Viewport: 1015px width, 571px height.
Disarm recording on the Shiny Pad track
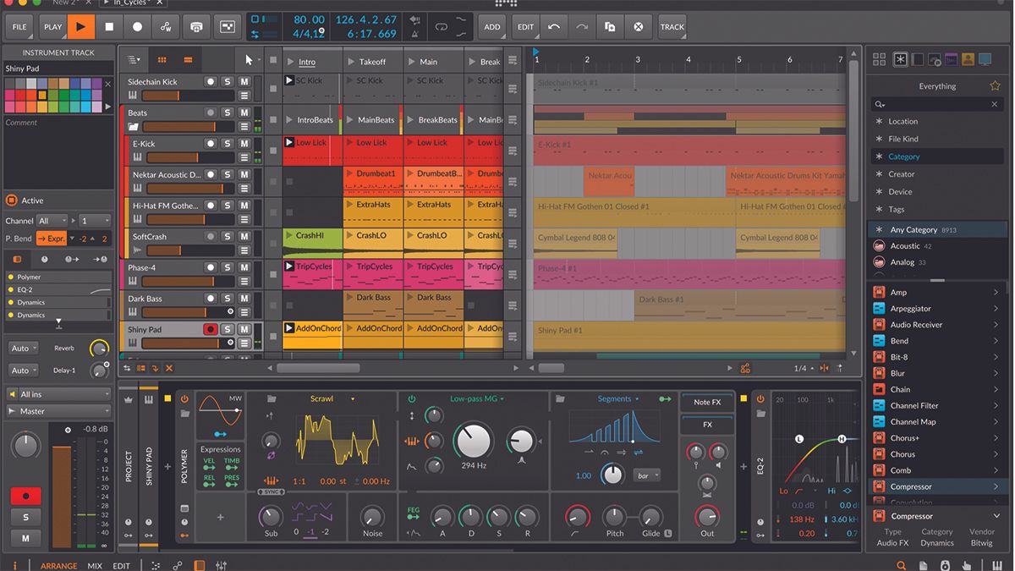coord(210,329)
